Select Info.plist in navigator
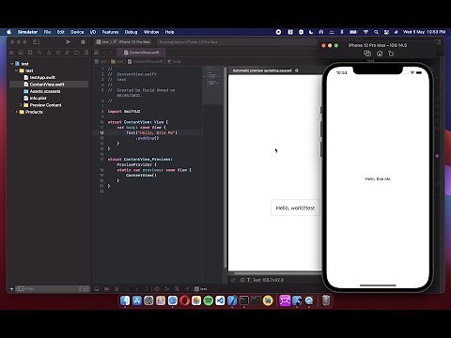This screenshot has height=338, width=451. (38, 98)
